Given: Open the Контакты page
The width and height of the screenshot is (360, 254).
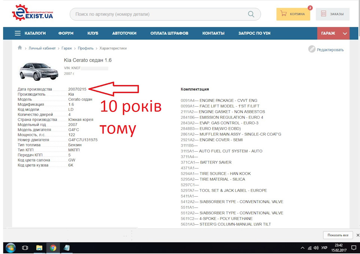Looking at the screenshot, I should 213,33.
